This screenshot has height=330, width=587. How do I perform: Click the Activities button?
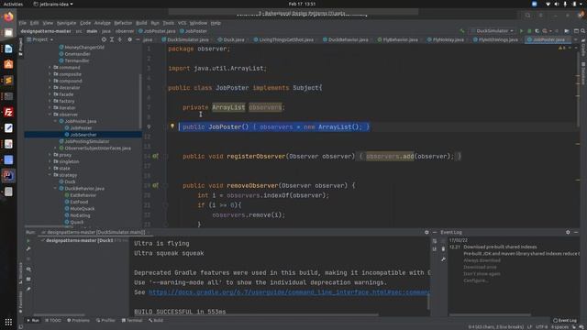[13, 4]
